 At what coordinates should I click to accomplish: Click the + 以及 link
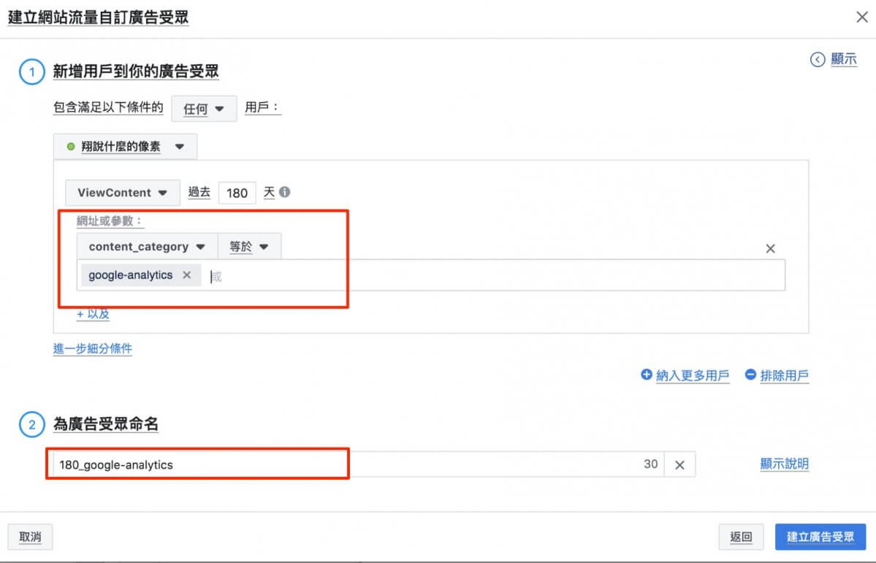click(94, 314)
